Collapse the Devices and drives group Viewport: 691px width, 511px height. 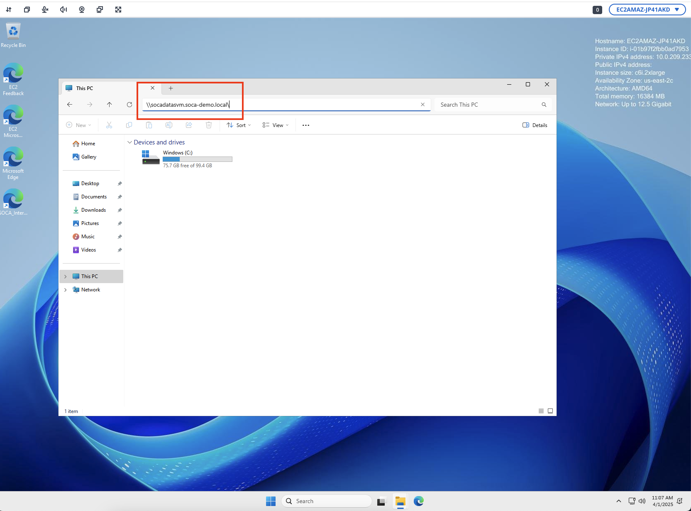[129, 142]
